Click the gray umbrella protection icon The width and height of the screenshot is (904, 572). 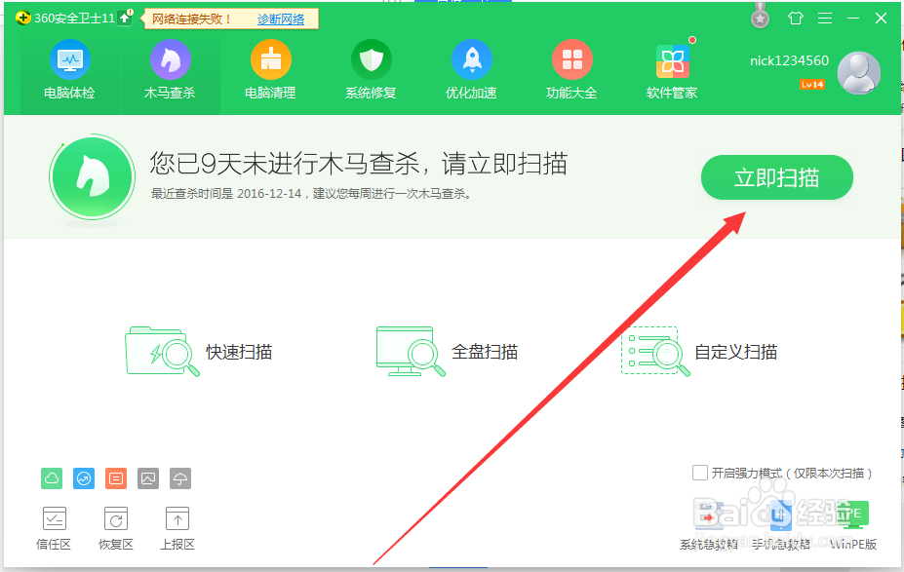click(180, 478)
